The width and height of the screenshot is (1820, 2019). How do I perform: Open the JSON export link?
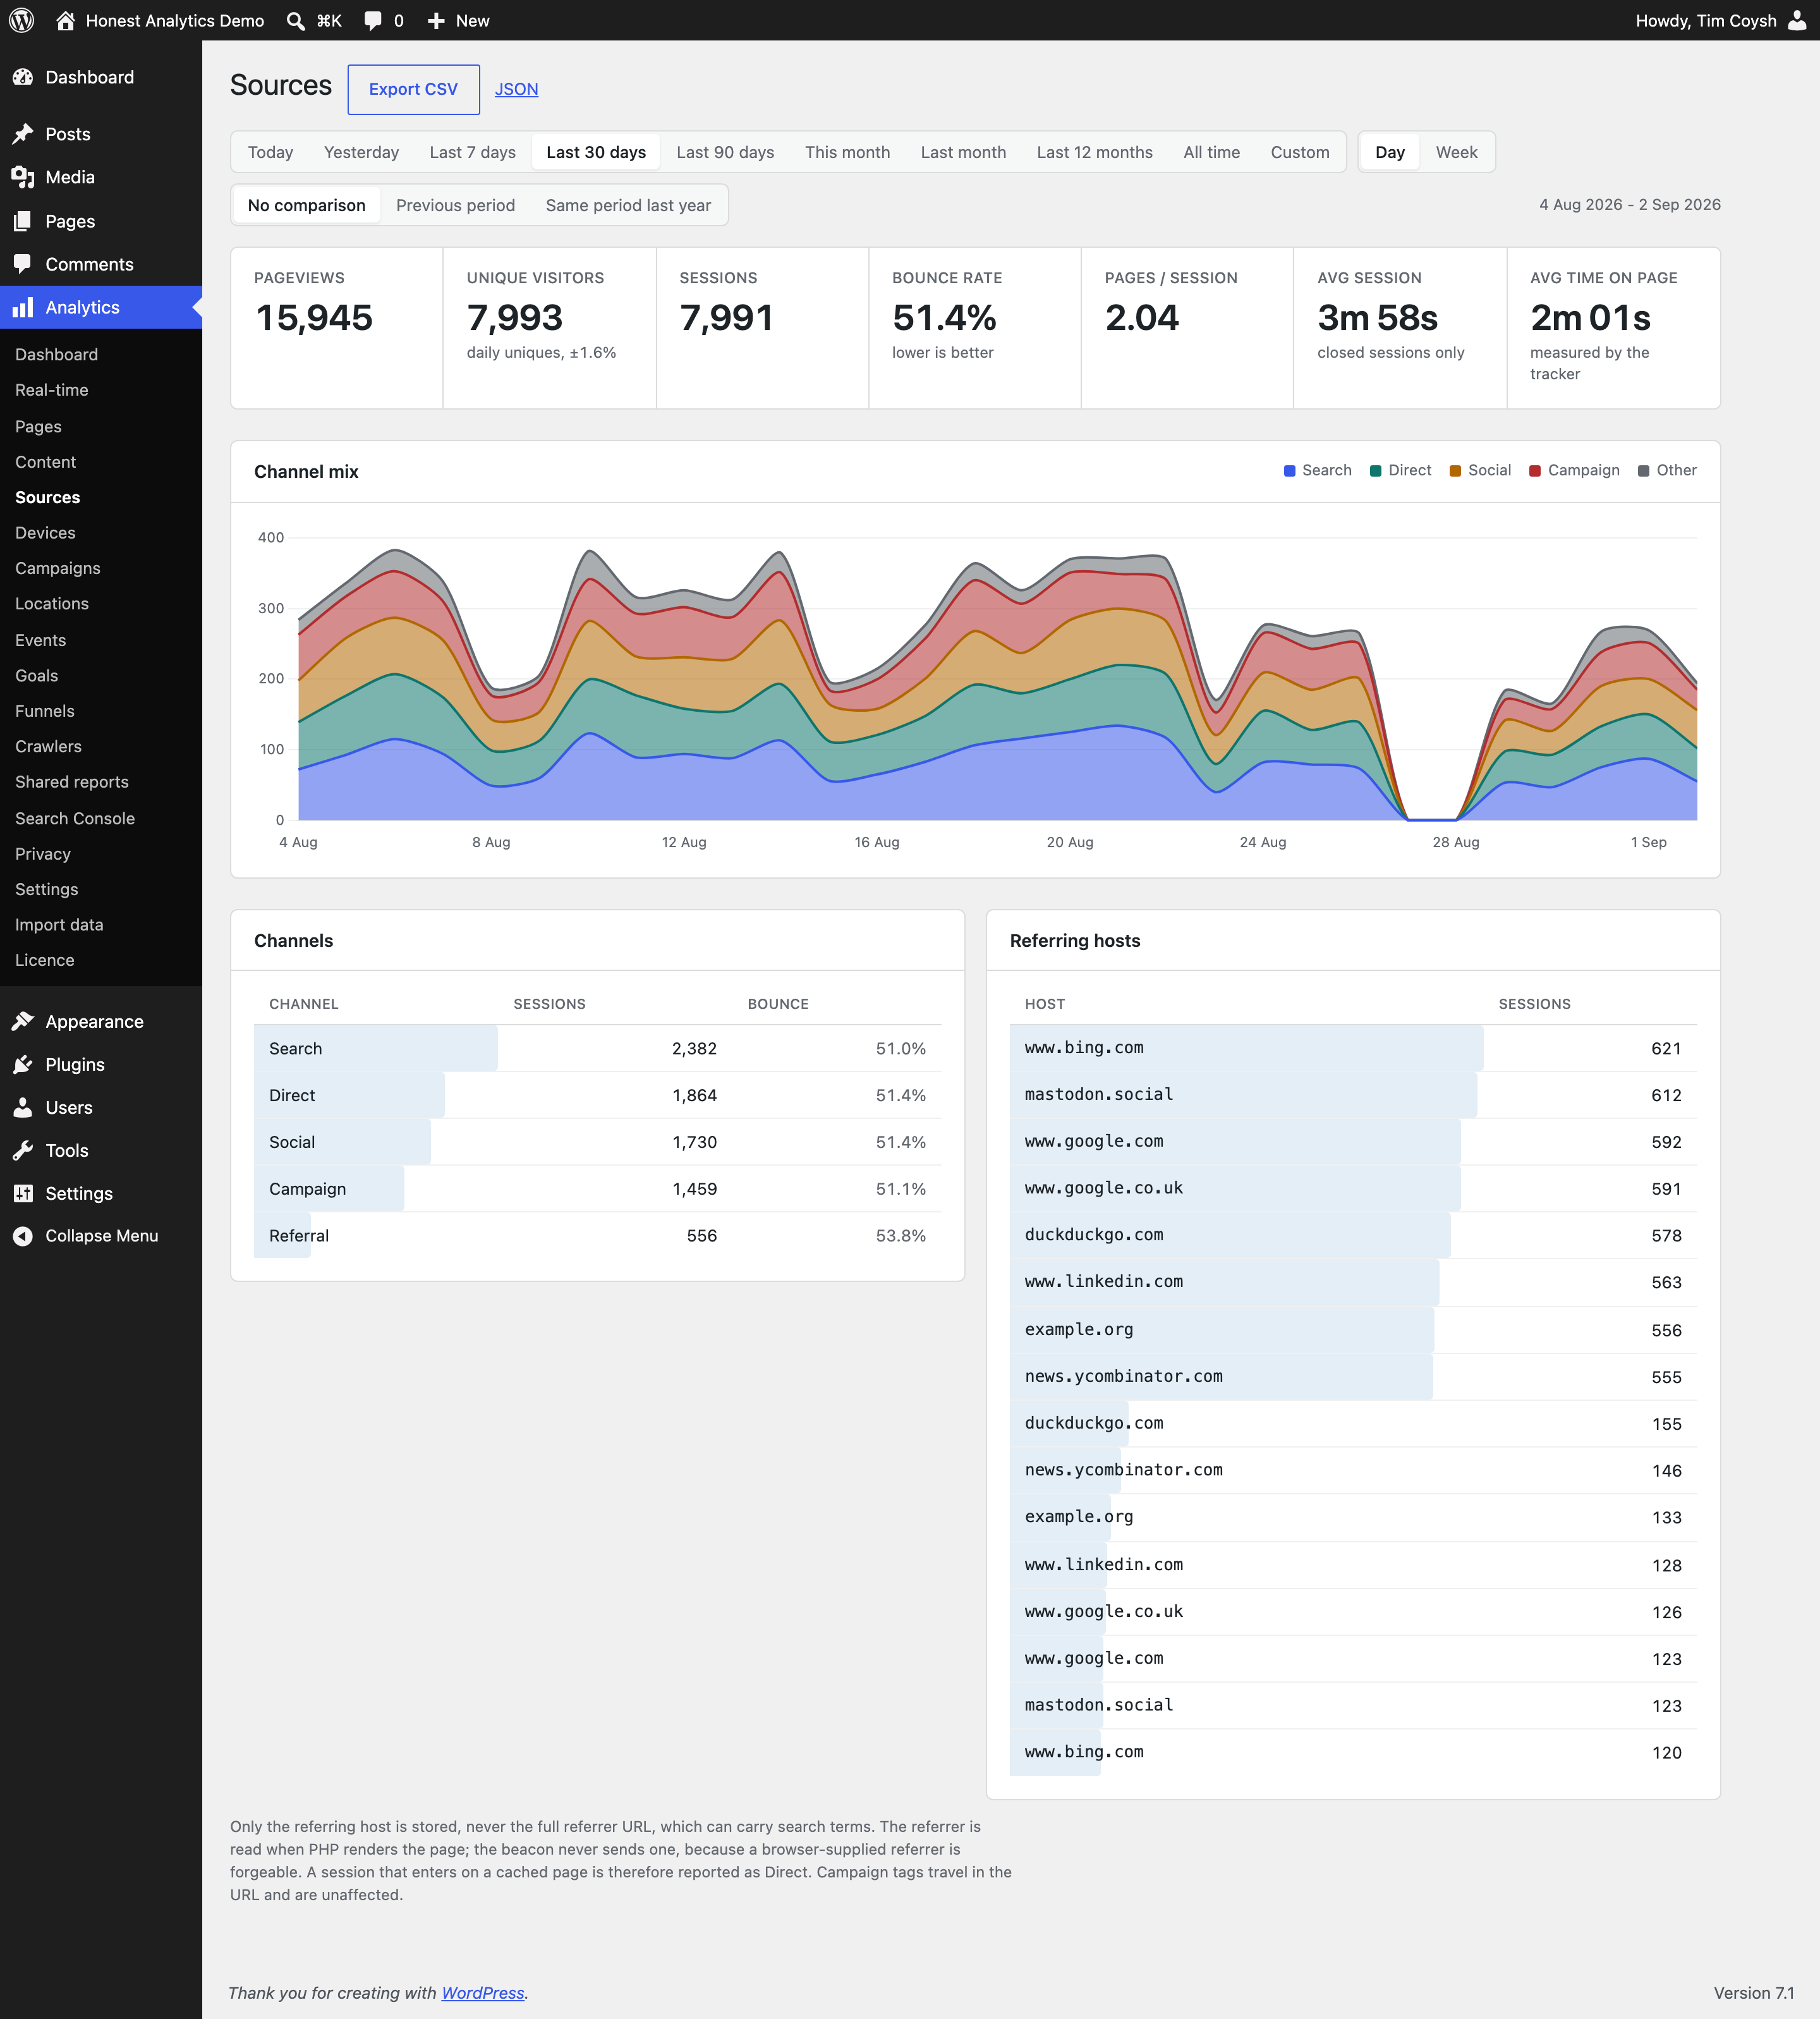(516, 89)
